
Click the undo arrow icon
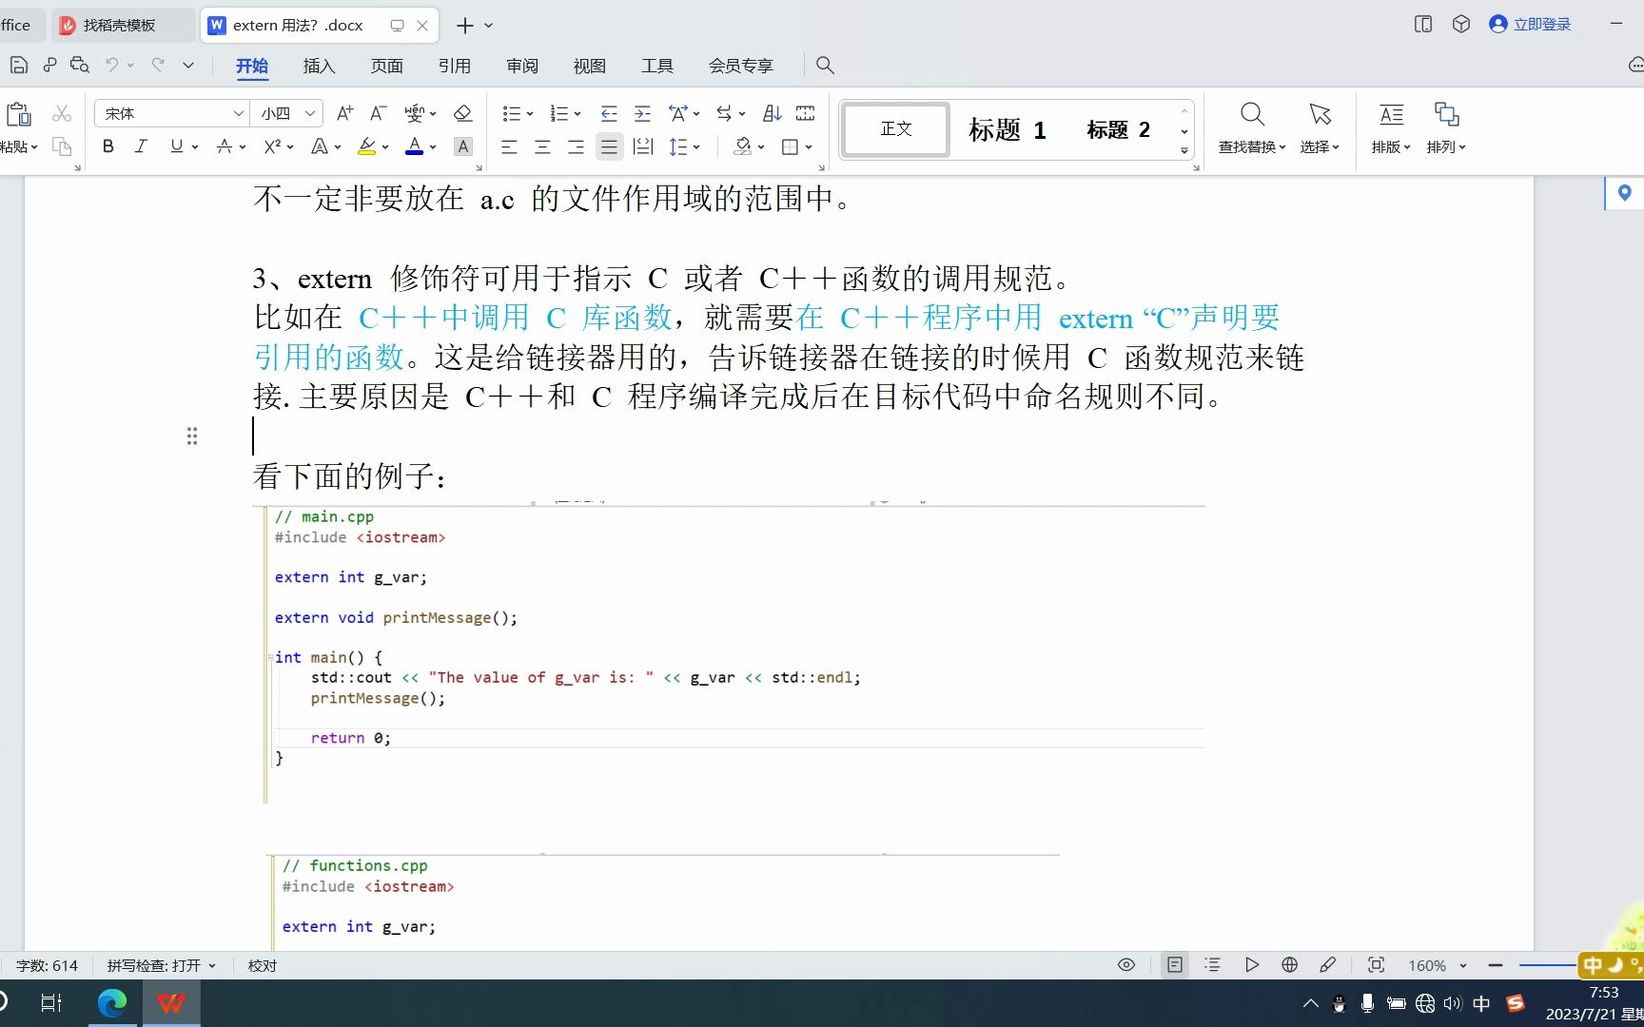[112, 65]
